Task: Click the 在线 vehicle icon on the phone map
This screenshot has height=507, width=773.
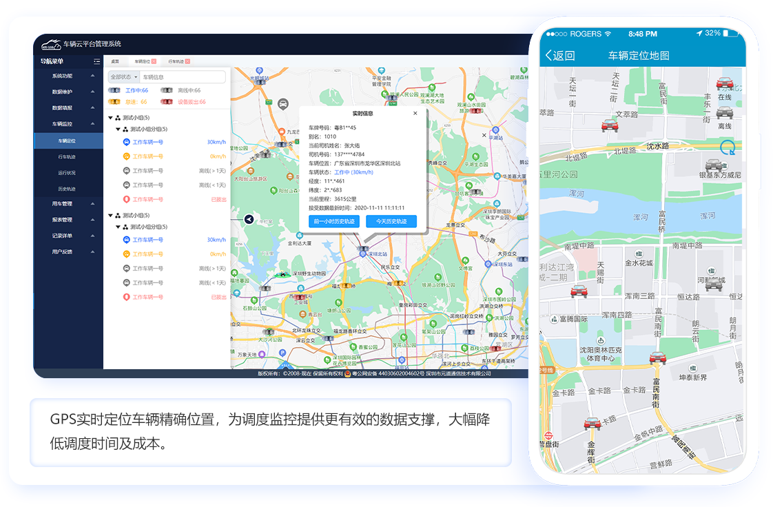Action: pyautogui.click(x=724, y=81)
